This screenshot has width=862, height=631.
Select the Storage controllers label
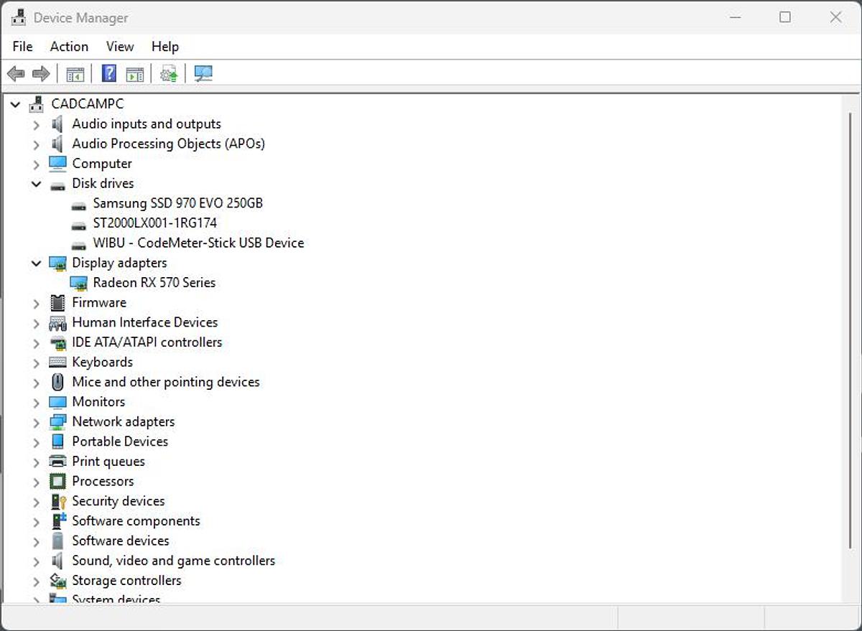[126, 580]
